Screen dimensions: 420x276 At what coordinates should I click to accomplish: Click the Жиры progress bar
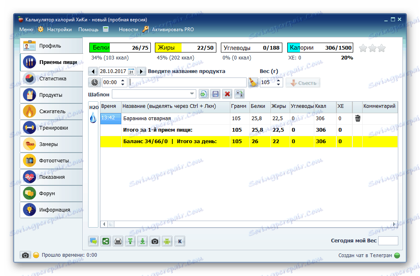185,48
